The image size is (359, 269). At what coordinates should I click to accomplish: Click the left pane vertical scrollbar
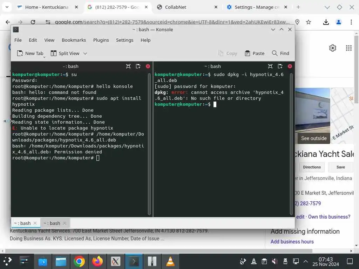149,144
